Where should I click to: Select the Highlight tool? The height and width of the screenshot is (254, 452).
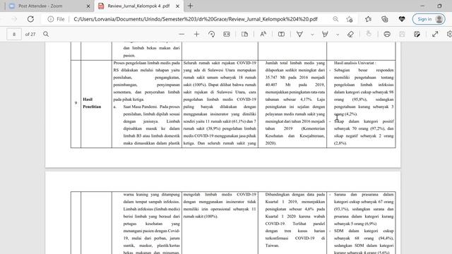point(325,34)
